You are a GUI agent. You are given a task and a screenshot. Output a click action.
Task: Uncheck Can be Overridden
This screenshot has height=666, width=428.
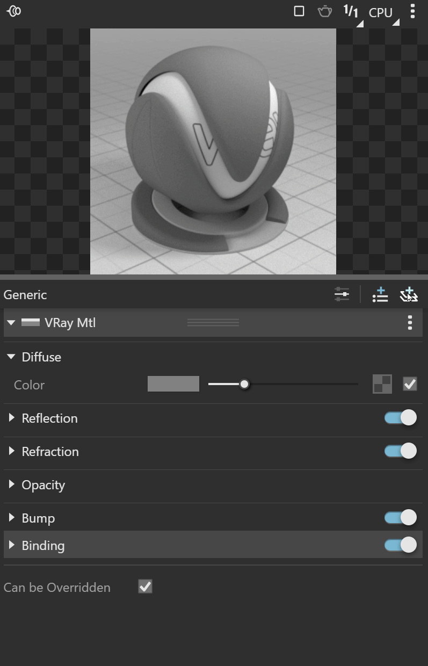[x=145, y=587]
